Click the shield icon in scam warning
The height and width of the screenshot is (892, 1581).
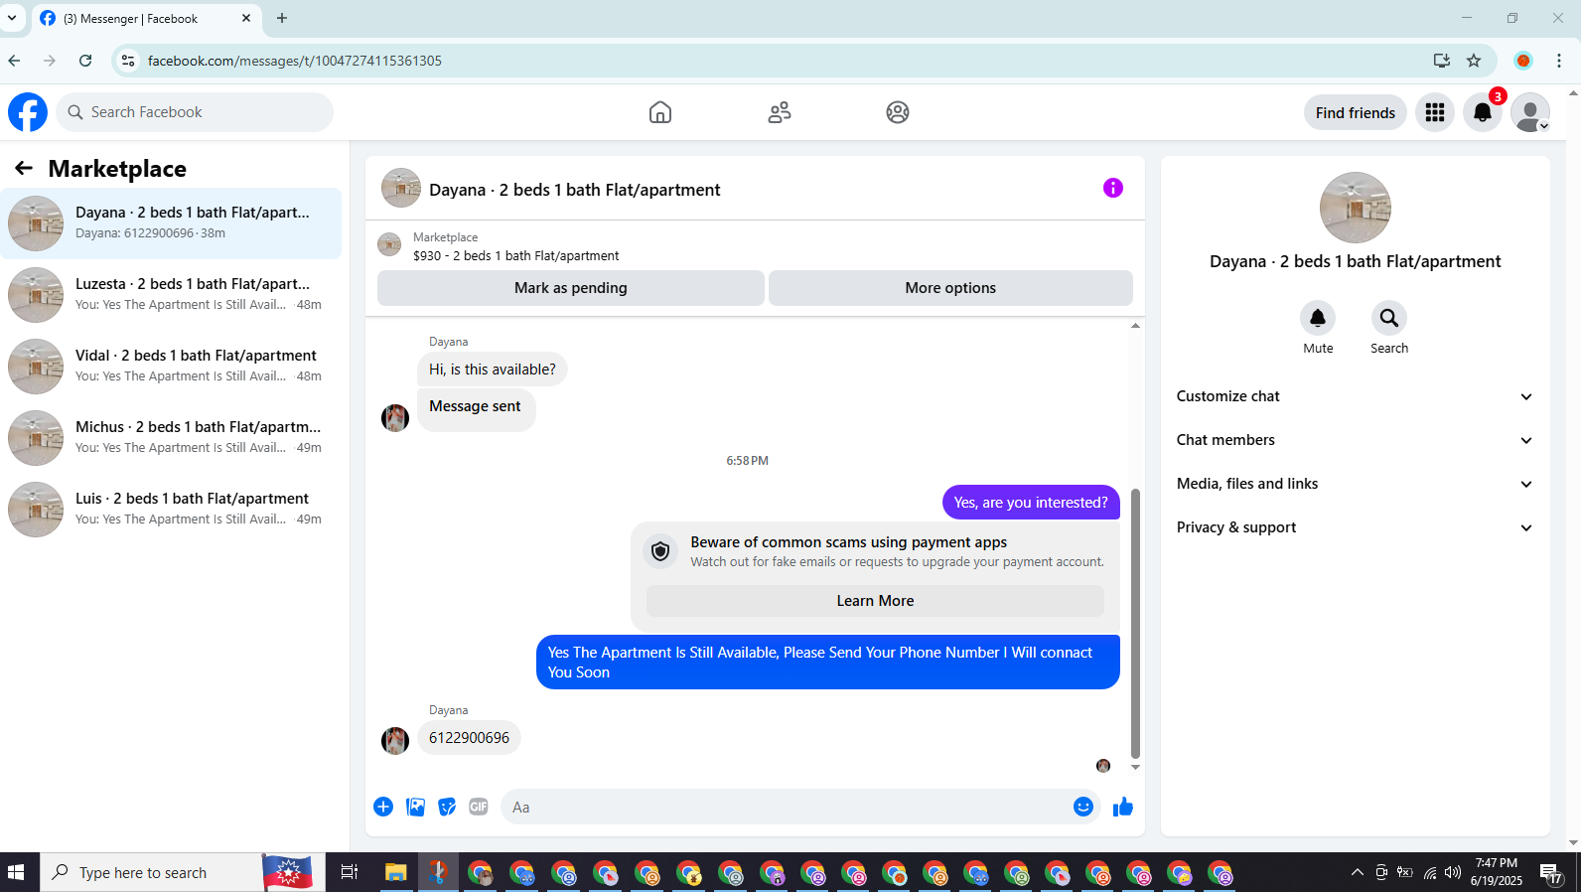660,551
